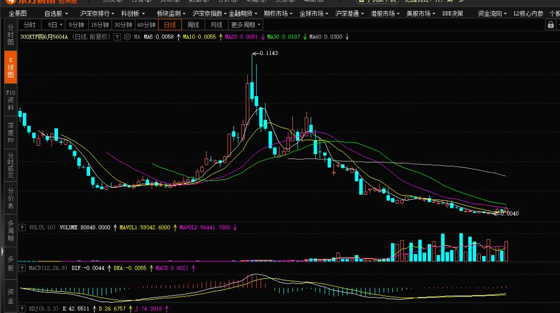560x313 pixels.
Task: Click the J:74.3018 KDJ value
Action: (x=148, y=309)
